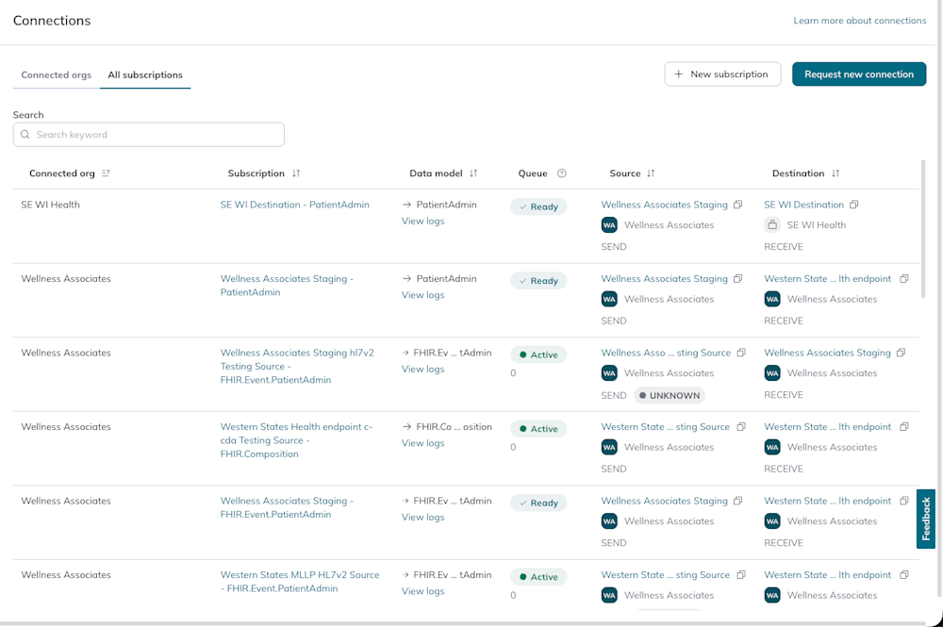Click the UNKNOWN status badge

click(670, 395)
